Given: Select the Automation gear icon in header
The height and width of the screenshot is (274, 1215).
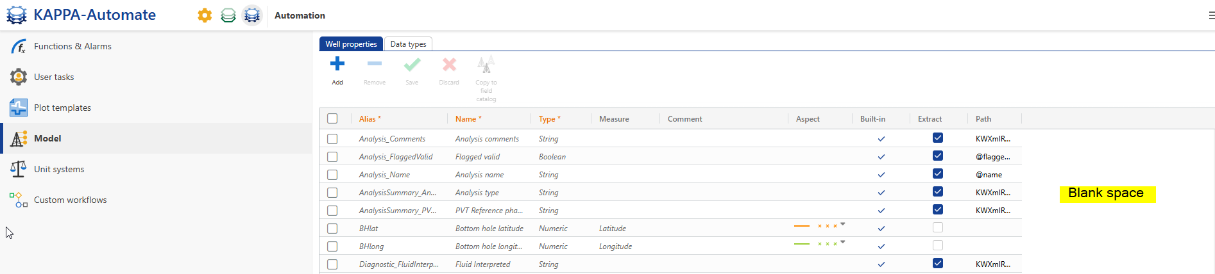Looking at the screenshot, I should [252, 15].
